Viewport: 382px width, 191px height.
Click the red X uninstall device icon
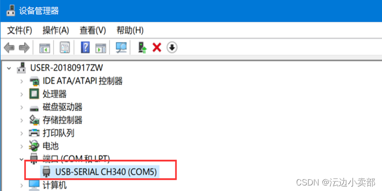pos(157,48)
